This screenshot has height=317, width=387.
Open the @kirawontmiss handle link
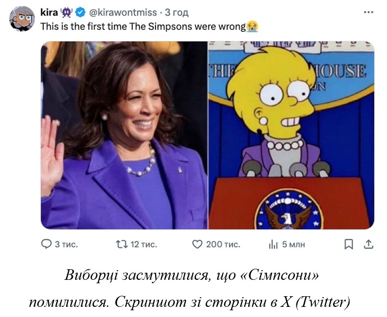pos(123,13)
